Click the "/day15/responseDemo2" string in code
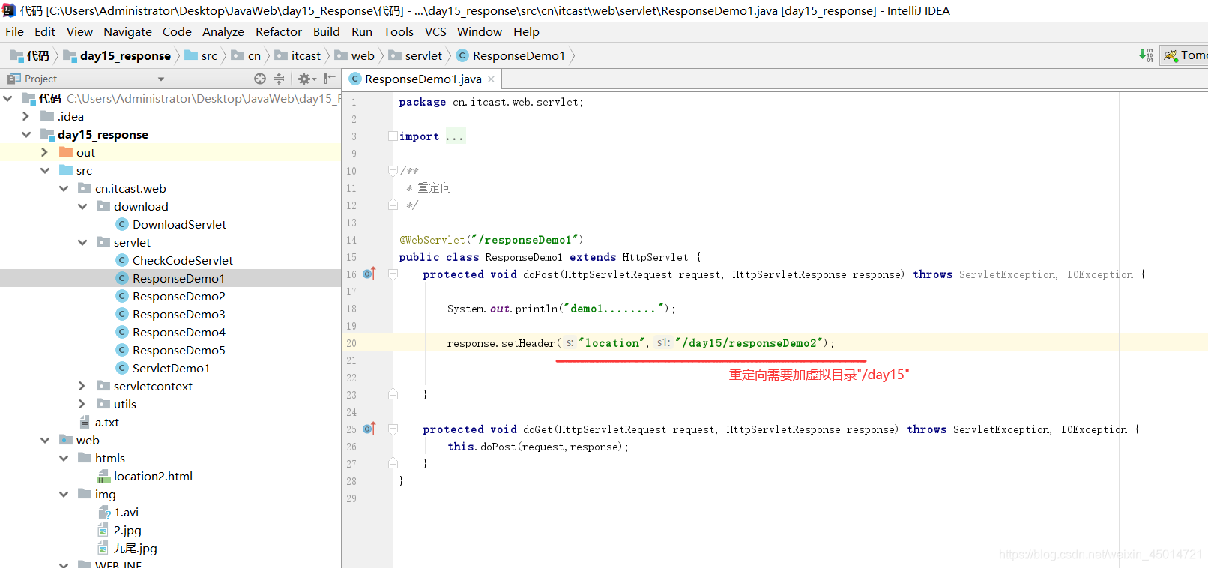 (751, 343)
